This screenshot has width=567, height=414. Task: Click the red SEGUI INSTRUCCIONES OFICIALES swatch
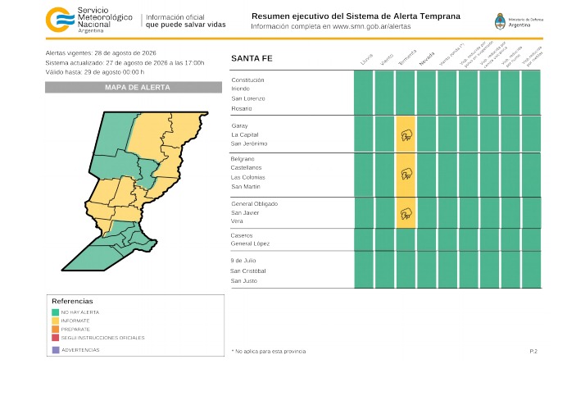56,338
